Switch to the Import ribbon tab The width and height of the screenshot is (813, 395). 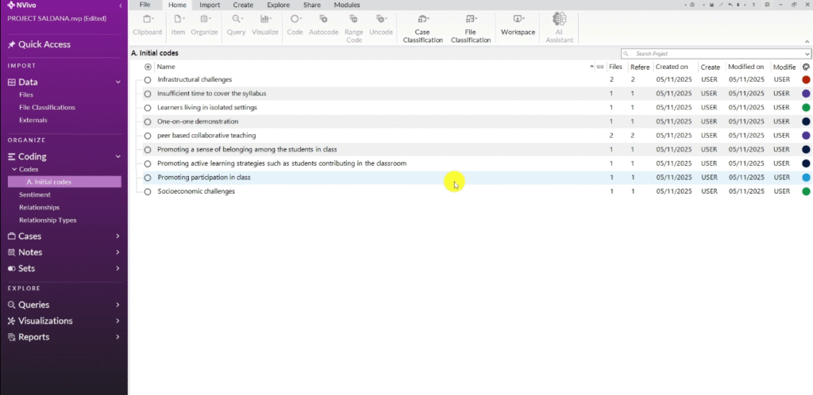[210, 5]
